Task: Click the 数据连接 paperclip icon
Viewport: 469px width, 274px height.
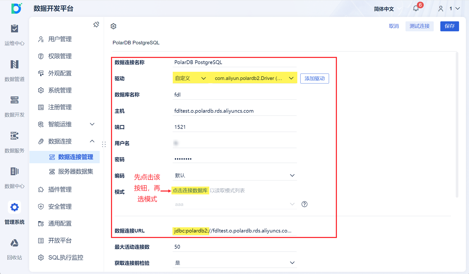Action: tap(41, 141)
